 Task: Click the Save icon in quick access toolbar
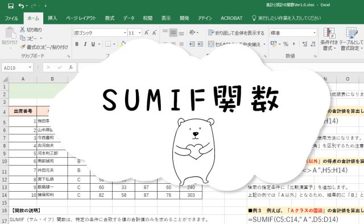click(11, 6)
